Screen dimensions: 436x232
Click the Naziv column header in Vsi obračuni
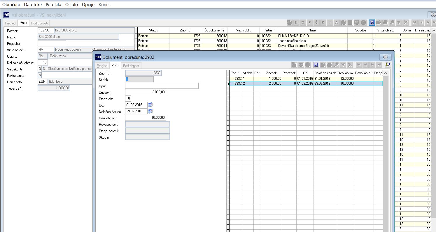pos(312,30)
